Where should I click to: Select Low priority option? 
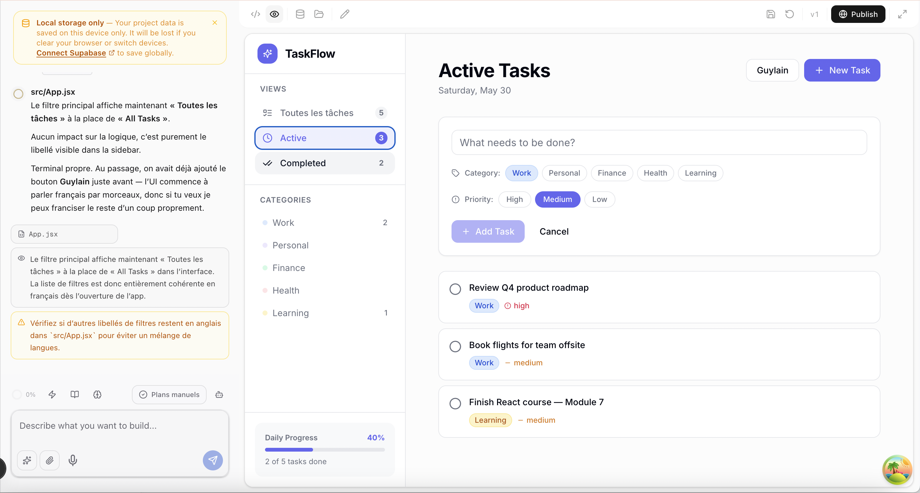coord(599,199)
